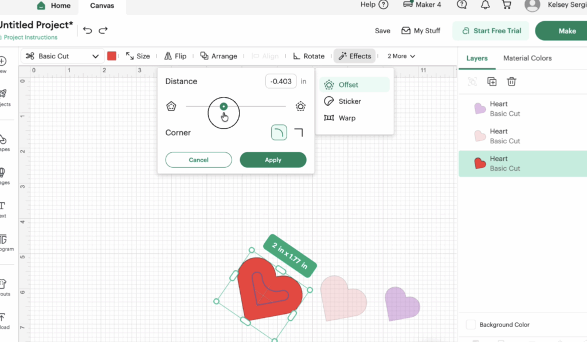Click the pink heart on canvas

(343, 298)
